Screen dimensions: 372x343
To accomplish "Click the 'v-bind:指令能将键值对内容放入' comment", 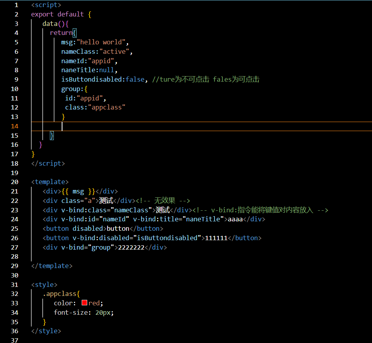I will click(262, 210).
